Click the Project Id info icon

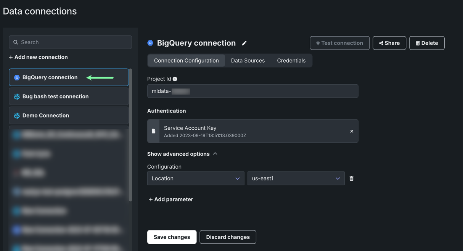[x=175, y=79]
